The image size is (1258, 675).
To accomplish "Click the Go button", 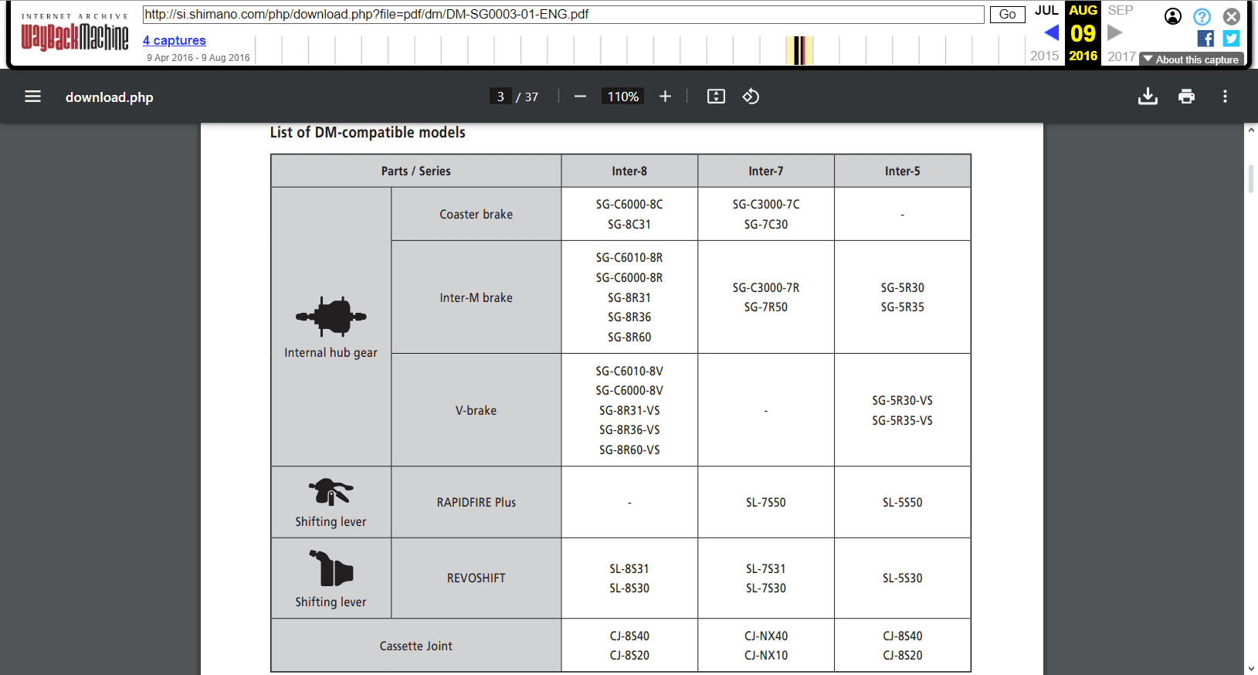I will coord(1008,15).
